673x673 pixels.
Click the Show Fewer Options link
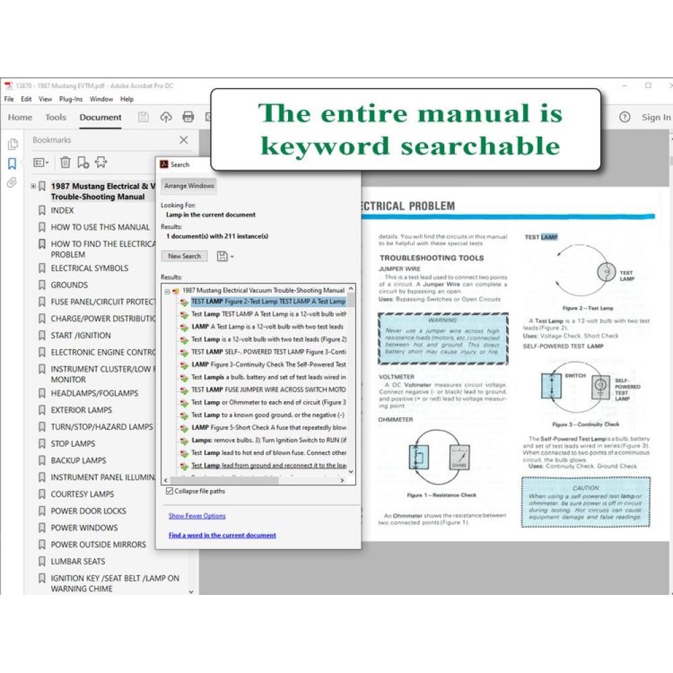pyautogui.click(x=197, y=516)
